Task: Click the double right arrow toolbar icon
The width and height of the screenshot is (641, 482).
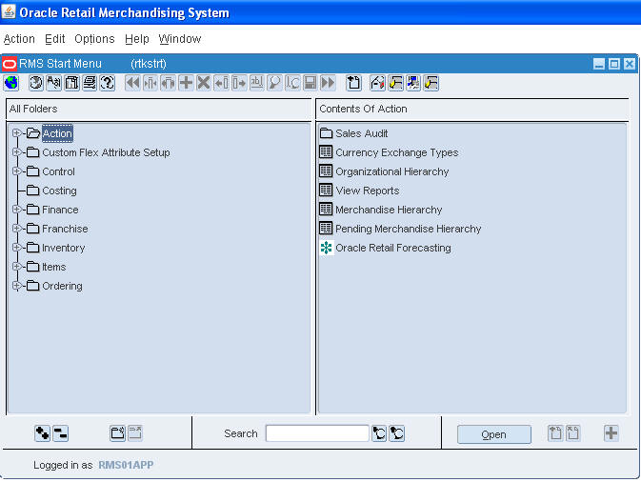Action: tap(328, 83)
